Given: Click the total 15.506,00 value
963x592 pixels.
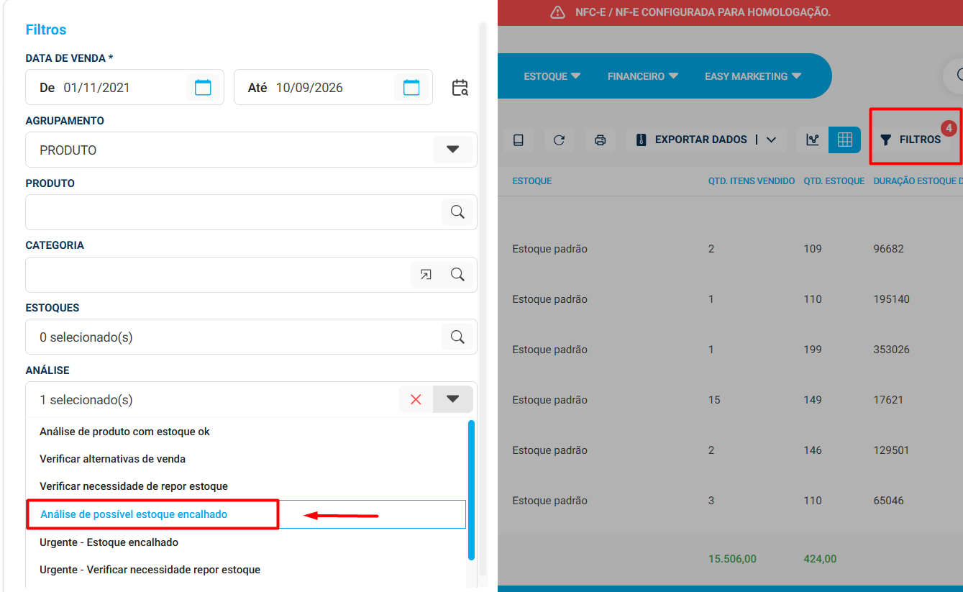Looking at the screenshot, I should (x=732, y=559).
